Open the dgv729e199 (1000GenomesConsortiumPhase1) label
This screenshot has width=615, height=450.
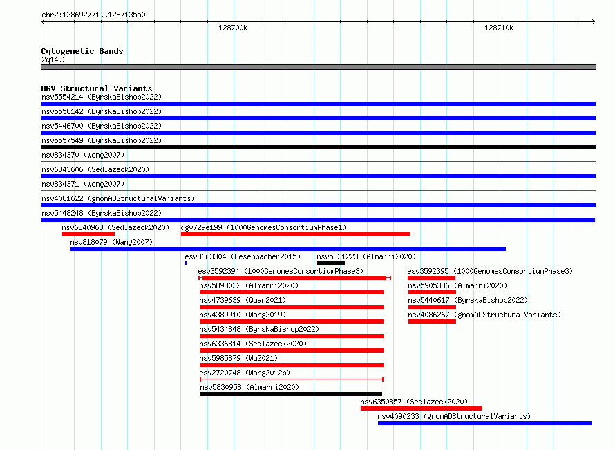click(263, 227)
